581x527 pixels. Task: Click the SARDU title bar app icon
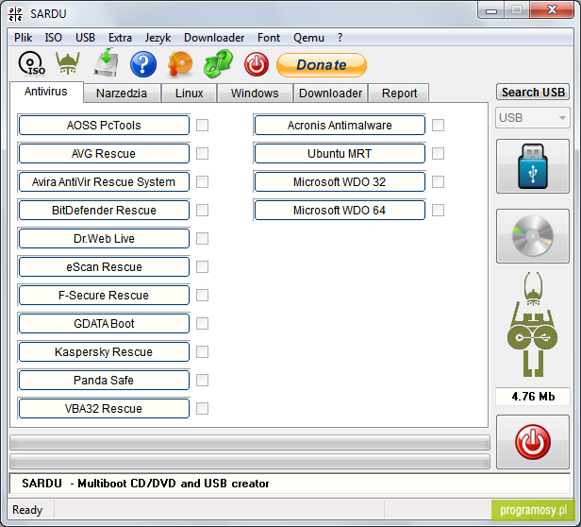pos(15,14)
